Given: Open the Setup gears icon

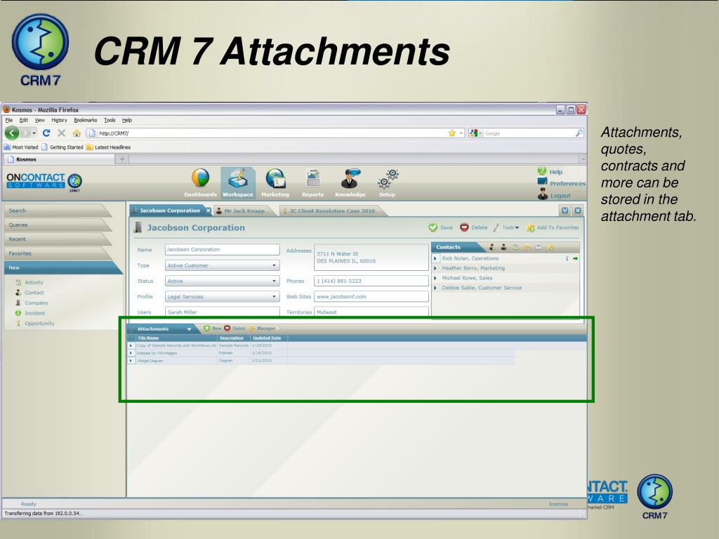Looking at the screenshot, I should pos(388,178).
